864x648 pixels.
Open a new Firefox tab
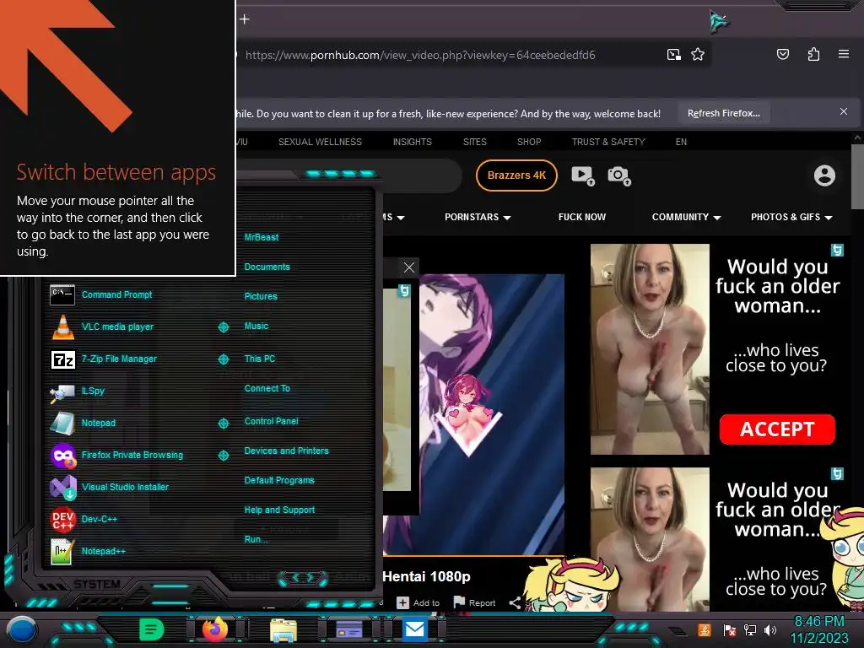click(x=245, y=19)
